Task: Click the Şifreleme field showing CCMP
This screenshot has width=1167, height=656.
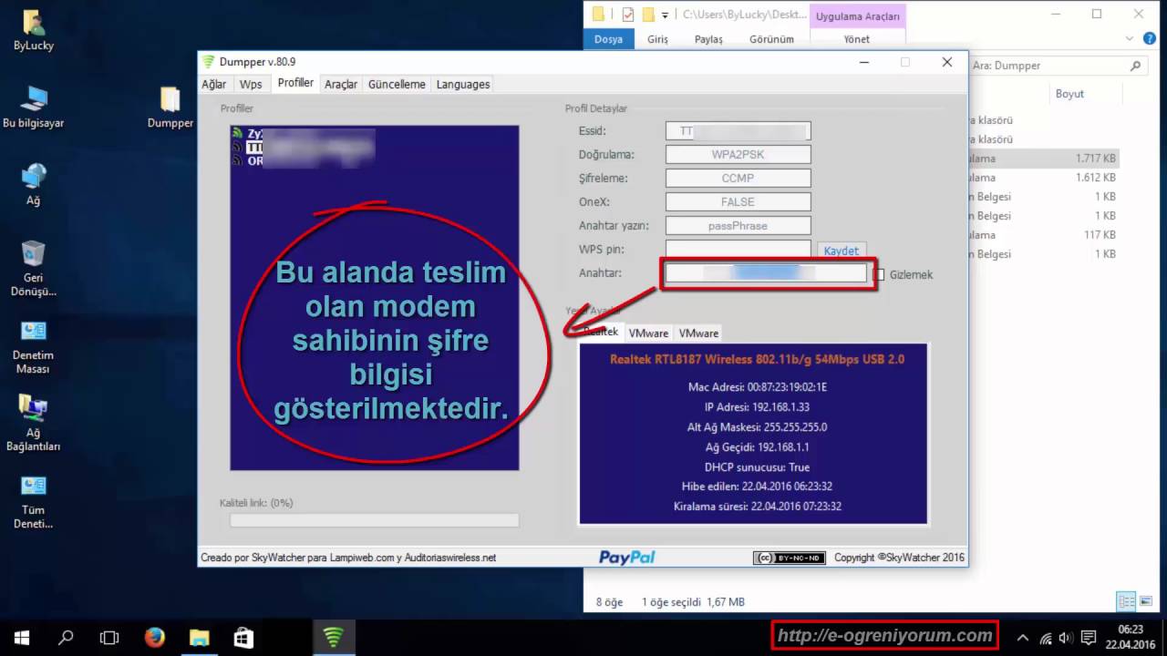Action: coord(738,179)
